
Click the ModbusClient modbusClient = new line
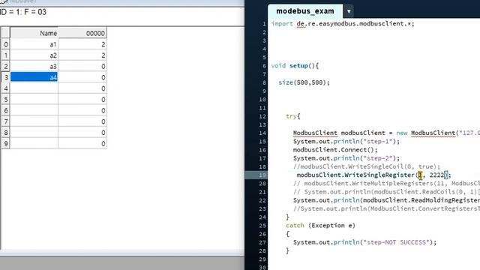click(386, 133)
